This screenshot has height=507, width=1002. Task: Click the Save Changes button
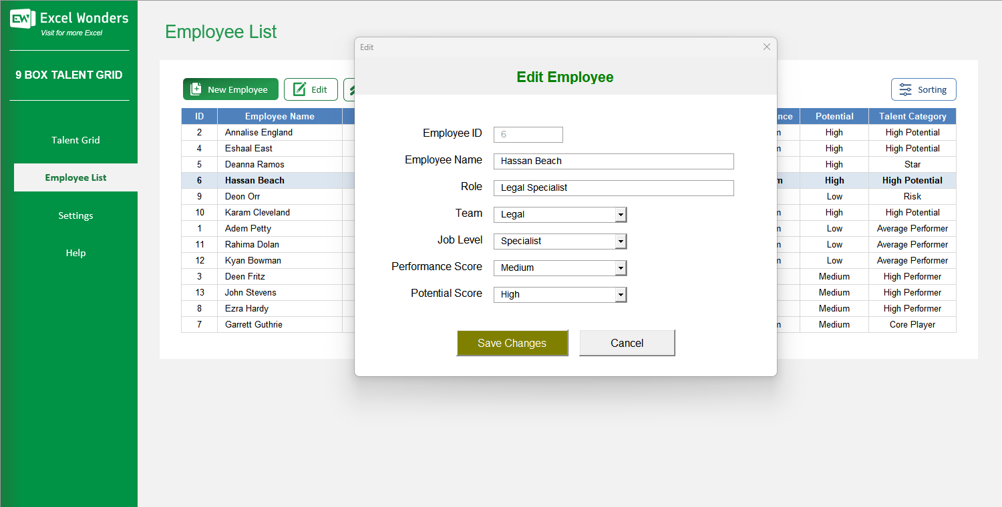click(x=512, y=342)
